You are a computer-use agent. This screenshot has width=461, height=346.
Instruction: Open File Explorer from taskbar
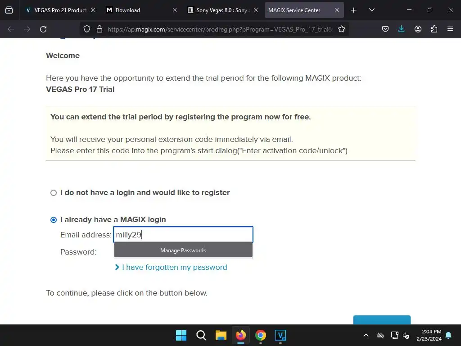click(x=221, y=335)
